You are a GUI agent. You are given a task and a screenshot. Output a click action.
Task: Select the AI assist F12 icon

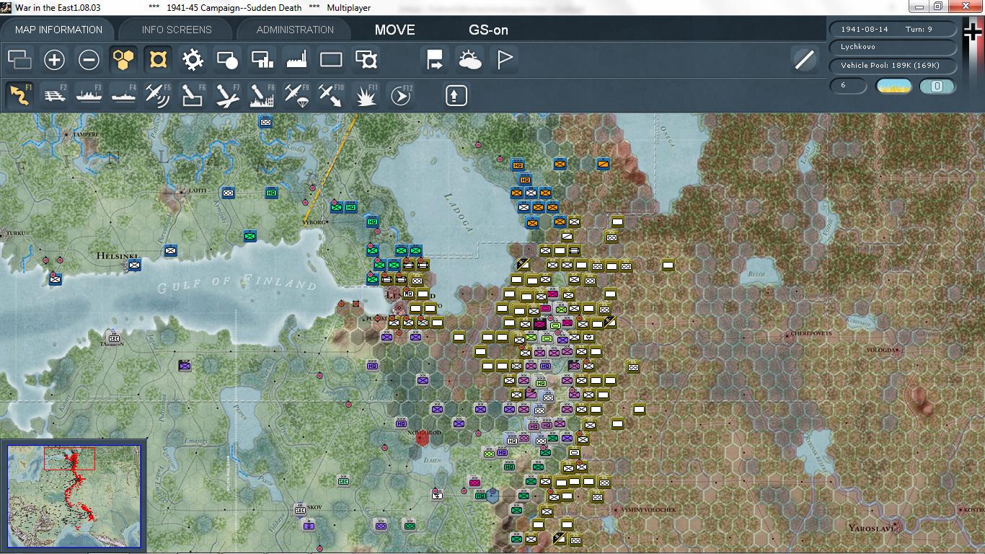[399, 94]
